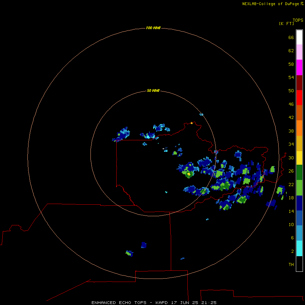The width and height of the screenshot is (305, 305).
Task: Click the '54' scale value label
Action: click(x=291, y=77)
